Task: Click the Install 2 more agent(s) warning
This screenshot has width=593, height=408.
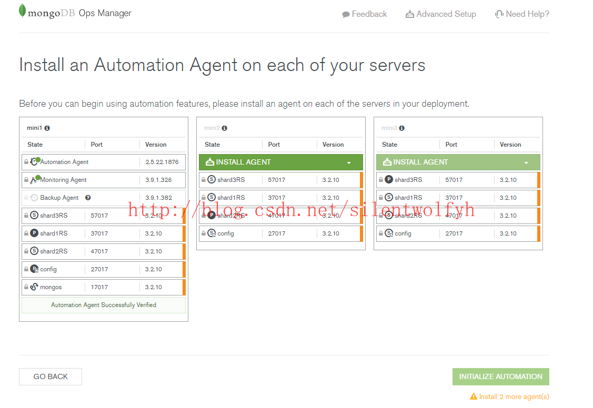Action: point(510,396)
